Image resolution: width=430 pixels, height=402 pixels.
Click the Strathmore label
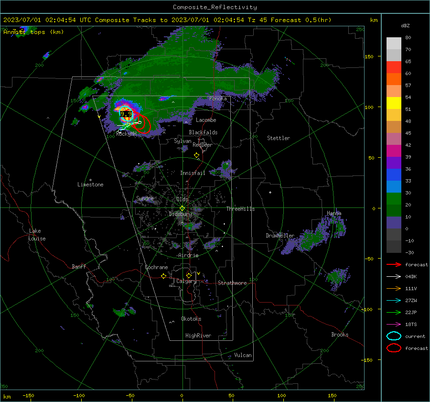coord(232,283)
